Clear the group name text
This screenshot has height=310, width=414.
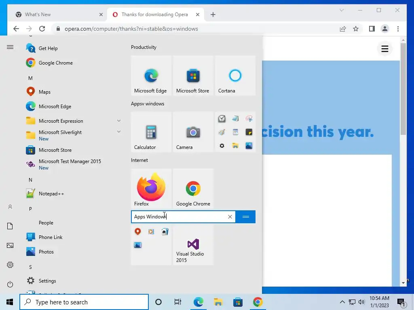(x=230, y=217)
